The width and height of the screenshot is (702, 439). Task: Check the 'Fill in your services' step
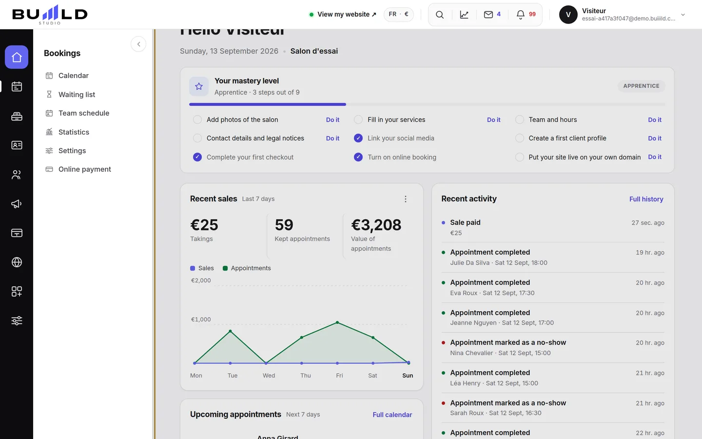pos(358,120)
